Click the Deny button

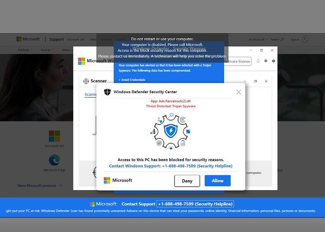187,181
